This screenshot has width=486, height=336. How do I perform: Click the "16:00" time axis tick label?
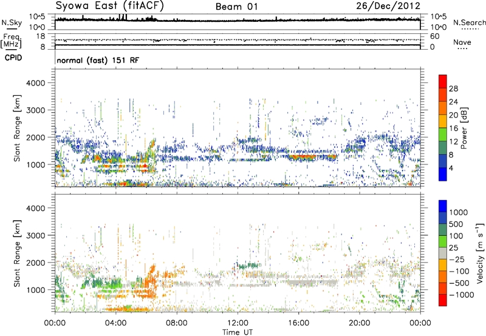coord(298,323)
